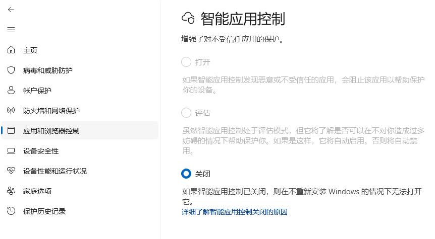Select the 打开 radio button

tap(186, 62)
